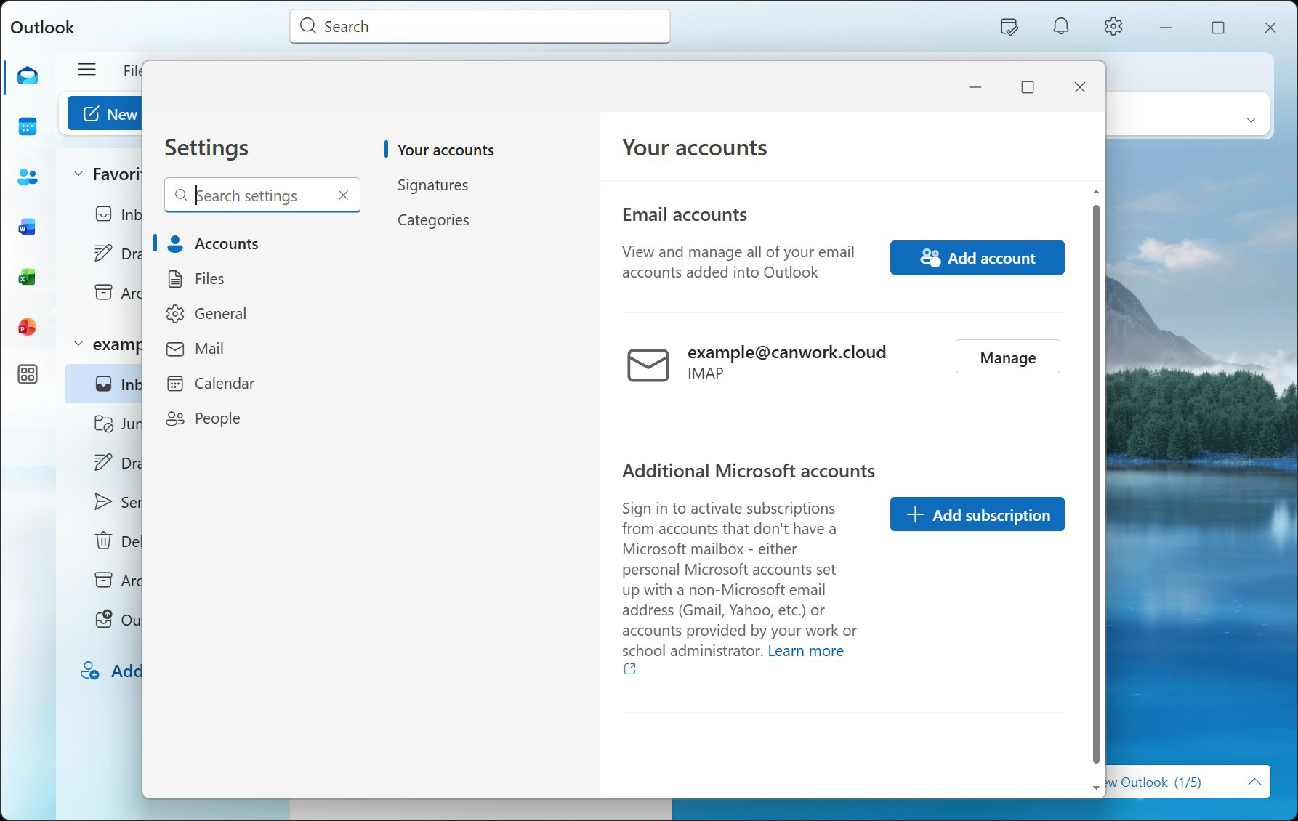
Task: Collapse the Favorites folder group
Action: click(x=78, y=174)
